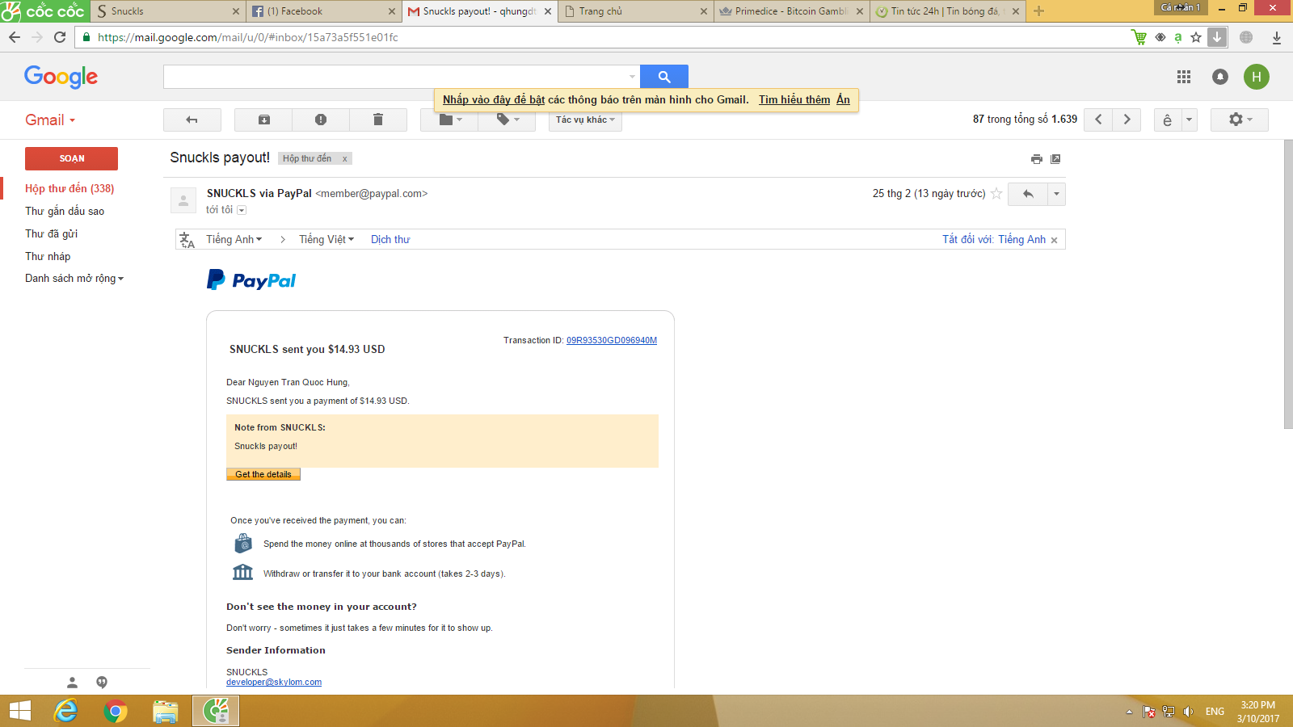Show details arrow next to 'tới tôi'
The image size is (1293, 727).
(242, 210)
